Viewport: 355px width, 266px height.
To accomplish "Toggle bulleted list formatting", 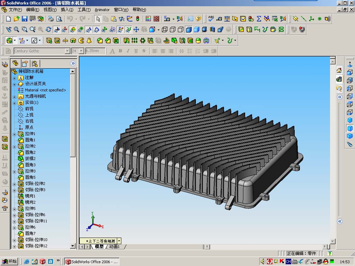I will 190,51.
